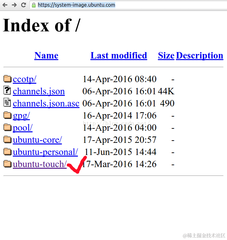Open the channels.json.asc signature link
227x240 pixels.
point(46,104)
